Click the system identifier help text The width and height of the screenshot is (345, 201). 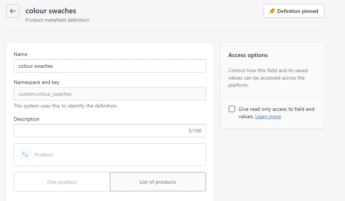[66, 106]
